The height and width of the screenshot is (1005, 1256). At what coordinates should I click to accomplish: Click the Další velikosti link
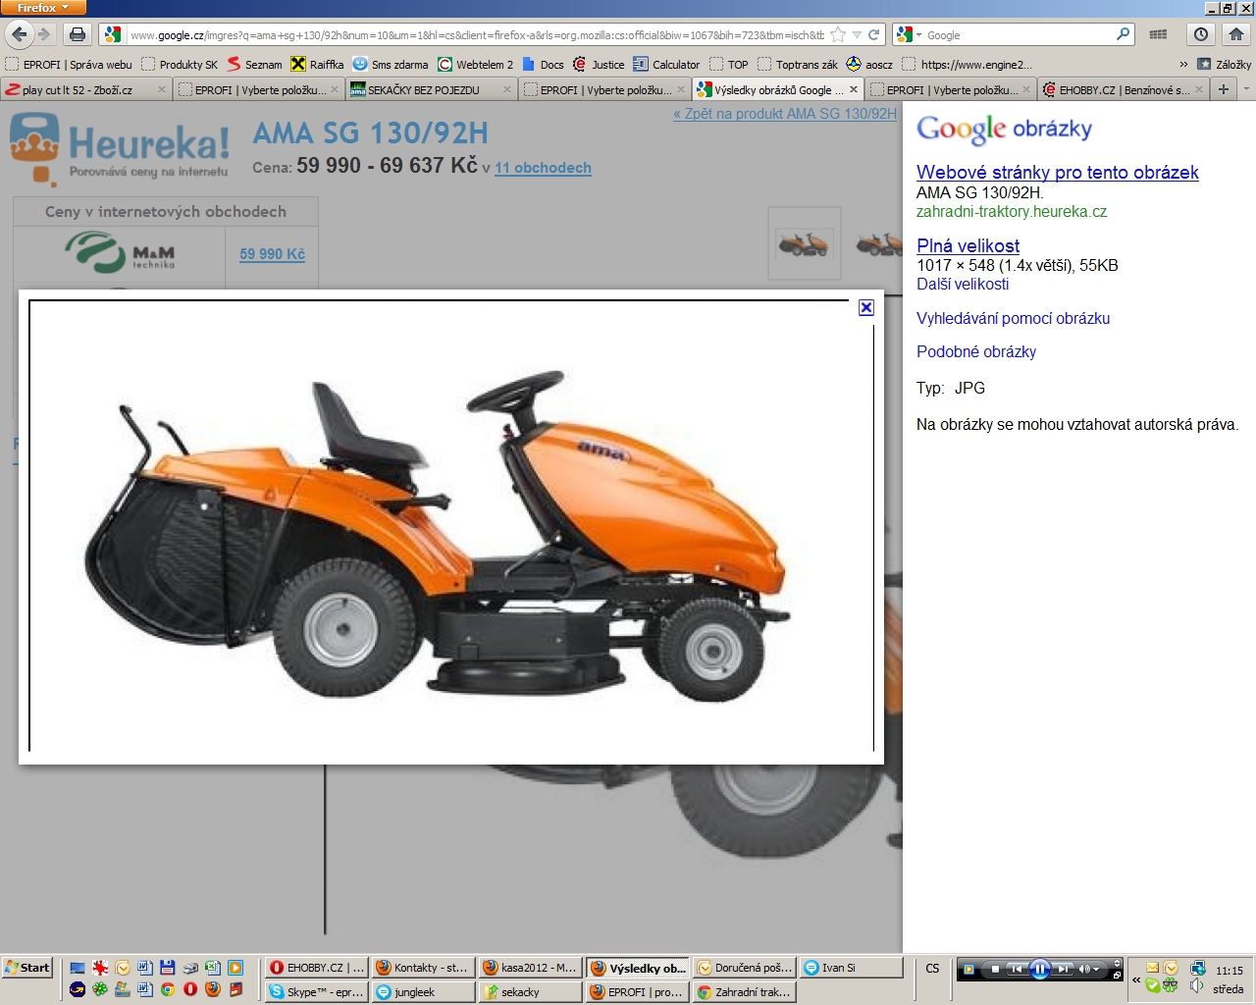coord(963,284)
